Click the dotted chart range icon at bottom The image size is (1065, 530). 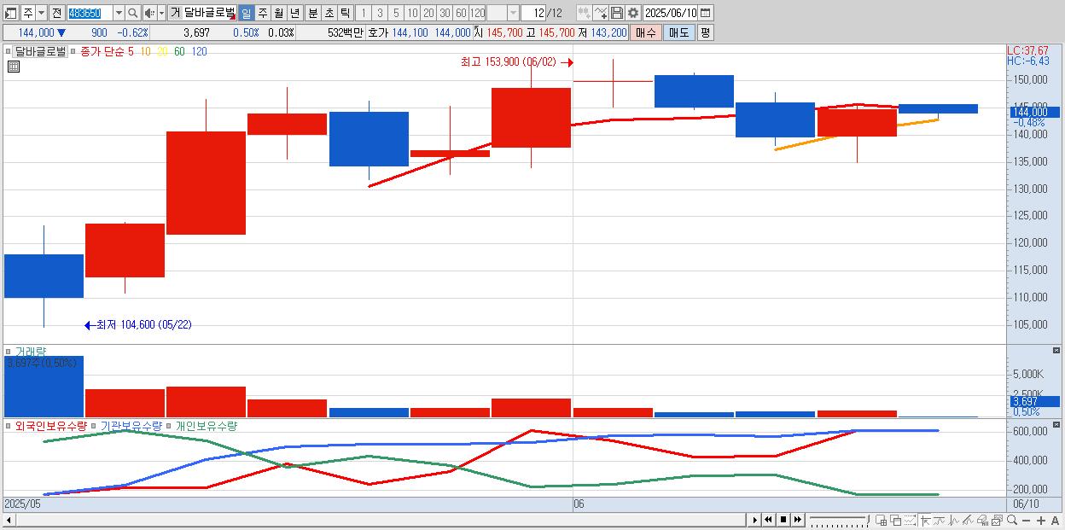coord(910,520)
